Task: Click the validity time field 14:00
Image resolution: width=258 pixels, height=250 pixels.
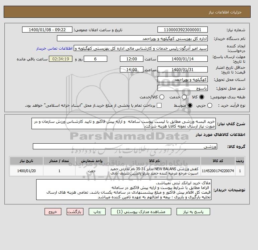Action: point(132,69)
